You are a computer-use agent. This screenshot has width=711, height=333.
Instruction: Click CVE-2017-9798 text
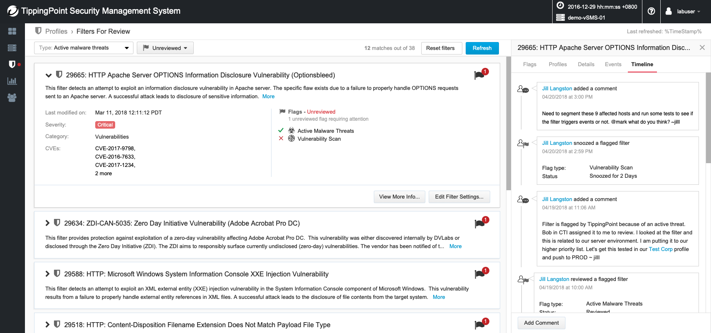pos(114,149)
